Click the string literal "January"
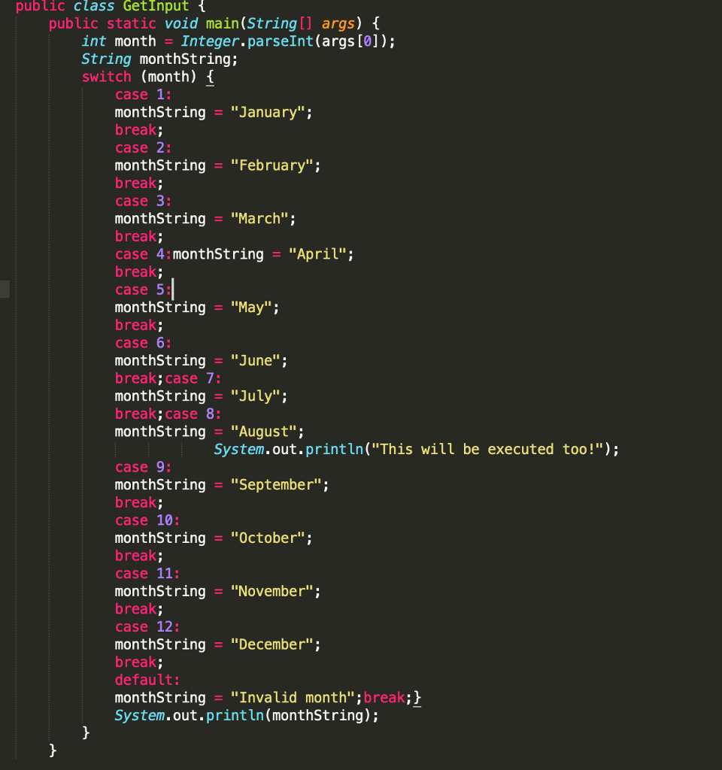Viewport: 722px width, 770px height. click(x=270, y=112)
